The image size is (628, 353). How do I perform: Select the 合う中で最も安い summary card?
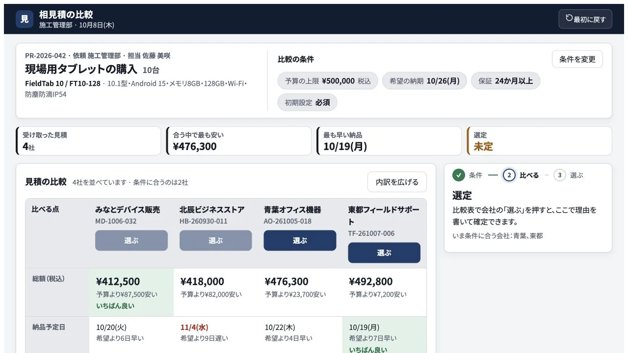pos(239,141)
